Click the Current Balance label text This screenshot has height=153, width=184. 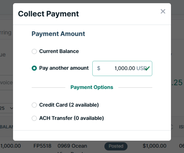click(59, 51)
